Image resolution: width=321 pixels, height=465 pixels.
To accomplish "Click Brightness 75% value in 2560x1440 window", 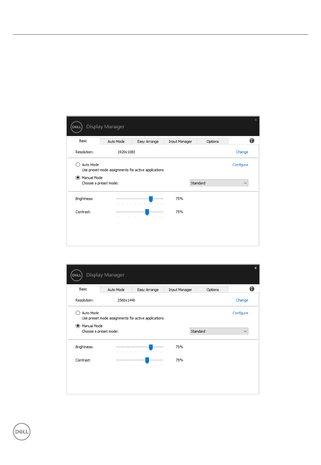I will pos(179,347).
